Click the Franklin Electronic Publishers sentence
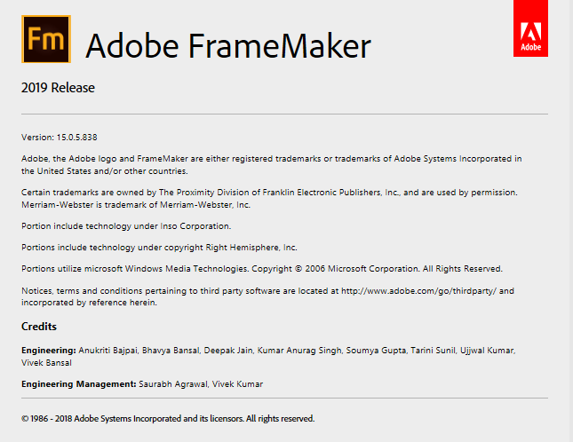 coord(269,193)
